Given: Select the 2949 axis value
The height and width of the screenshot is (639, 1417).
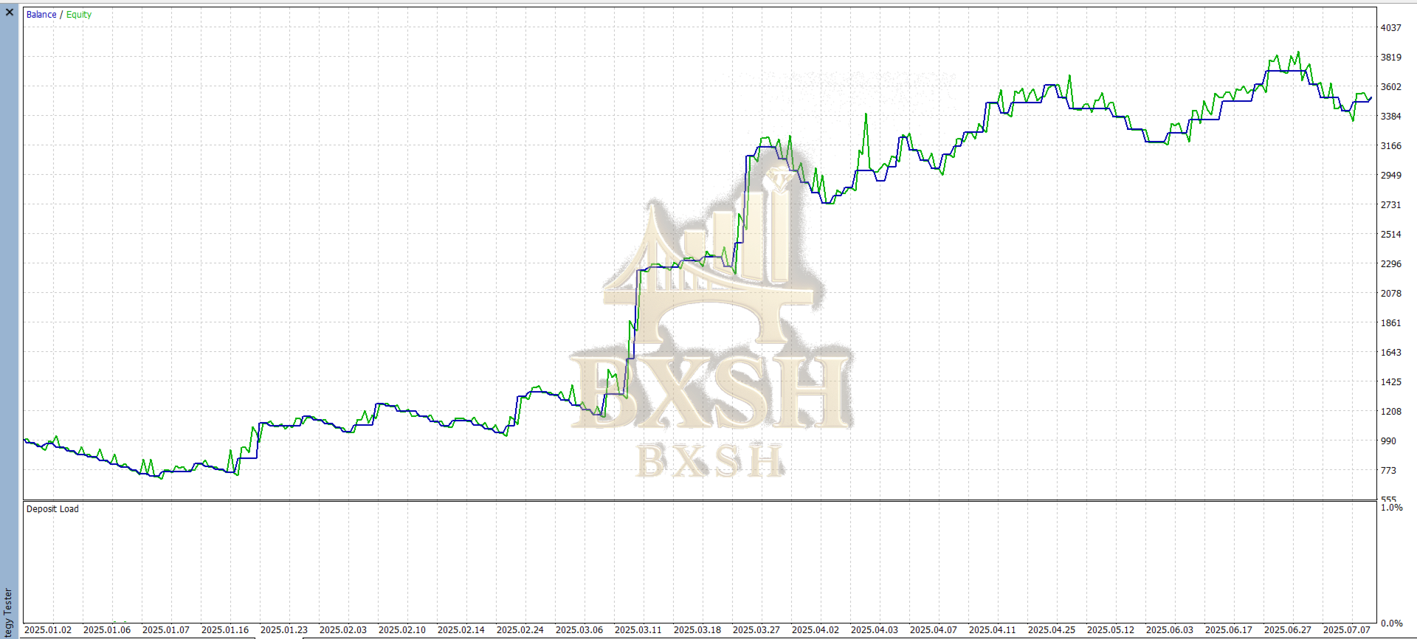Looking at the screenshot, I should [x=1391, y=176].
